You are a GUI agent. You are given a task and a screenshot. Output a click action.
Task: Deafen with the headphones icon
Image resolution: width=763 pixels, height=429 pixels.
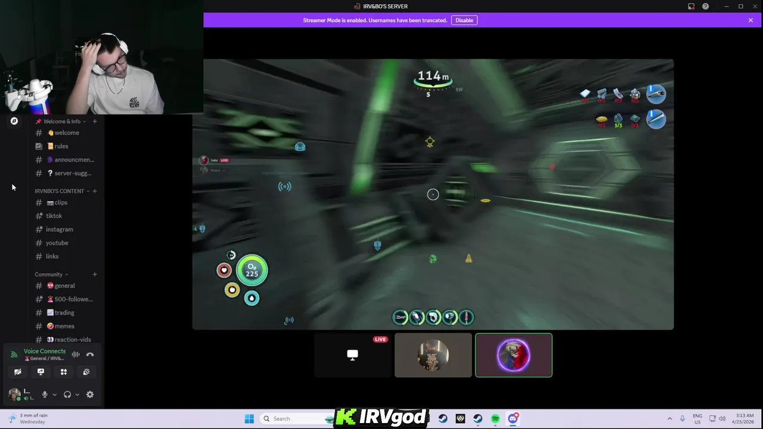(x=67, y=394)
